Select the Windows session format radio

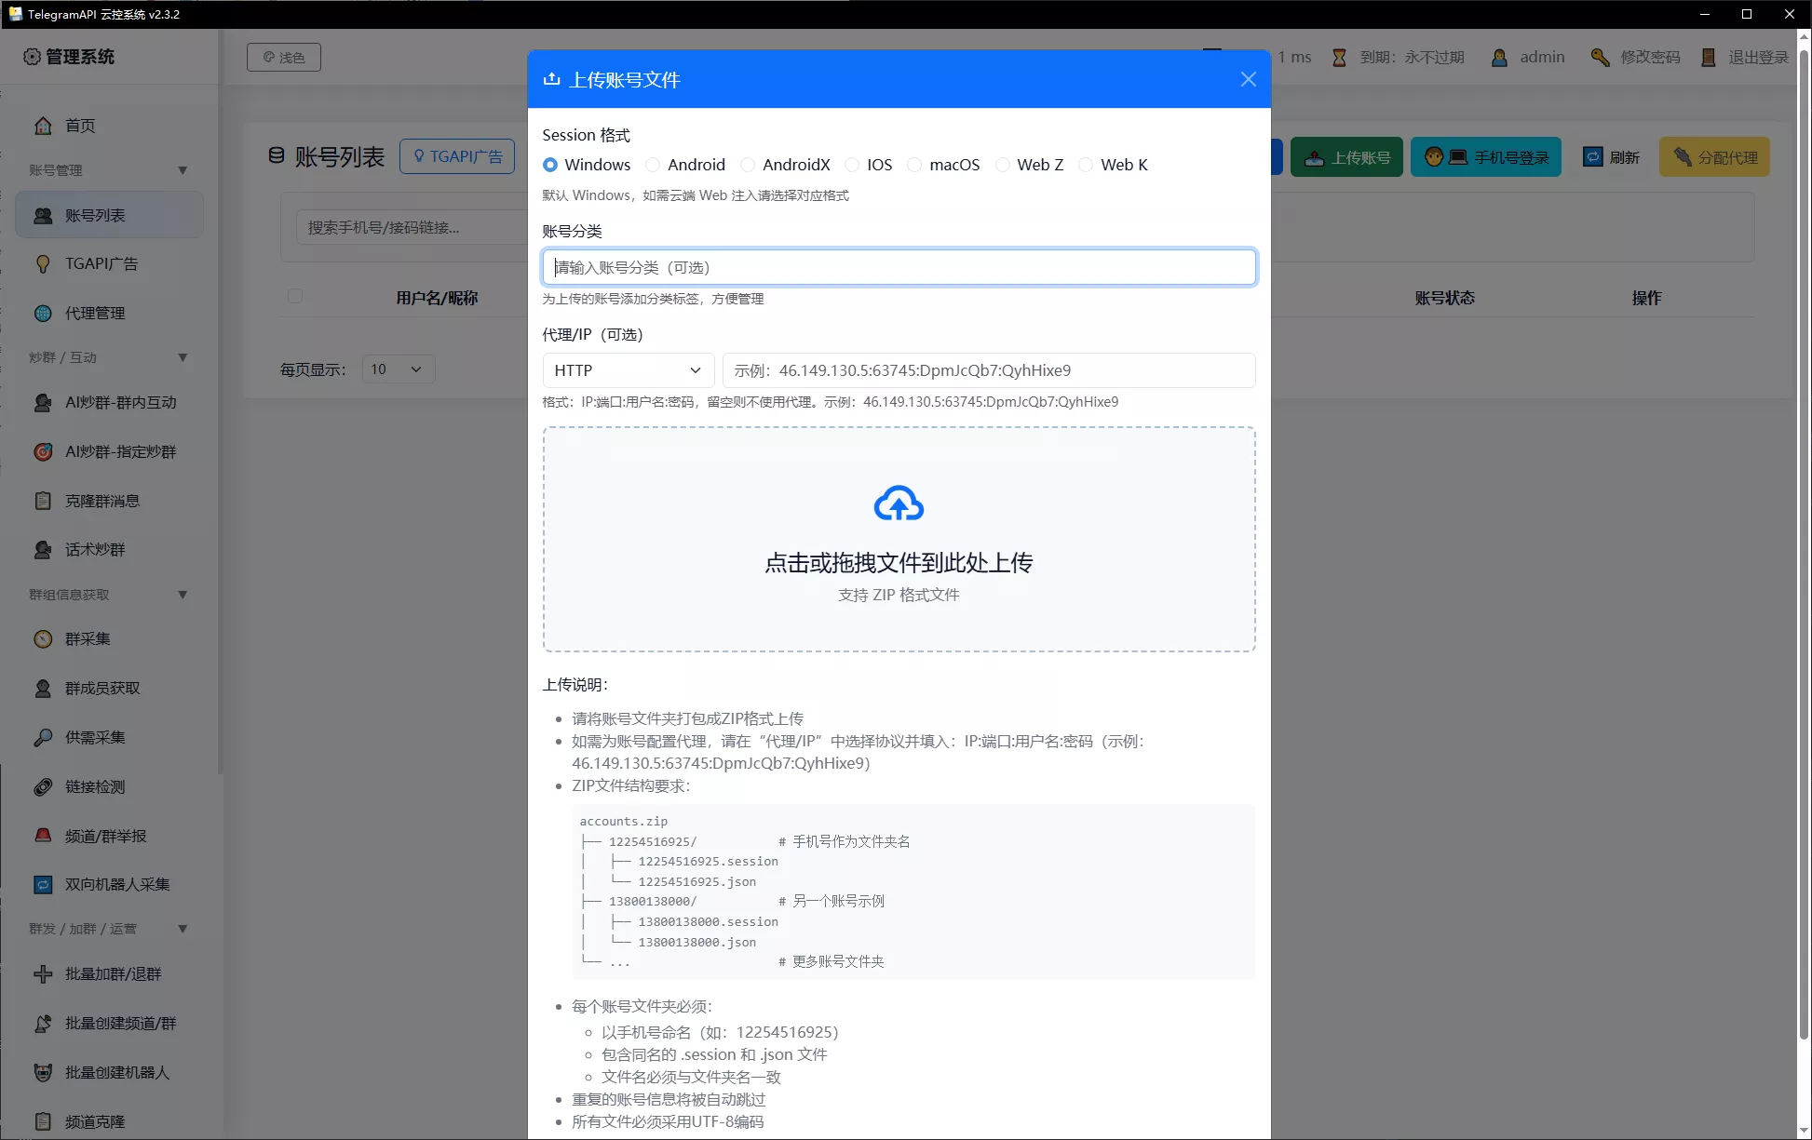point(550,165)
